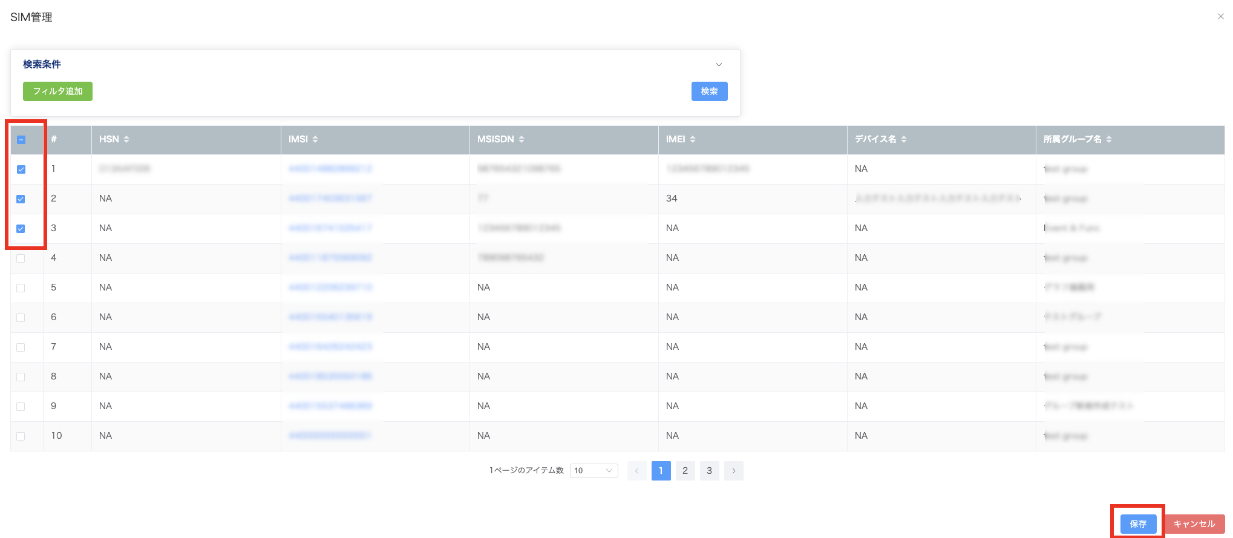The height and width of the screenshot is (538, 1233).
Task: Check the checkbox for row 4
Action: coord(21,258)
